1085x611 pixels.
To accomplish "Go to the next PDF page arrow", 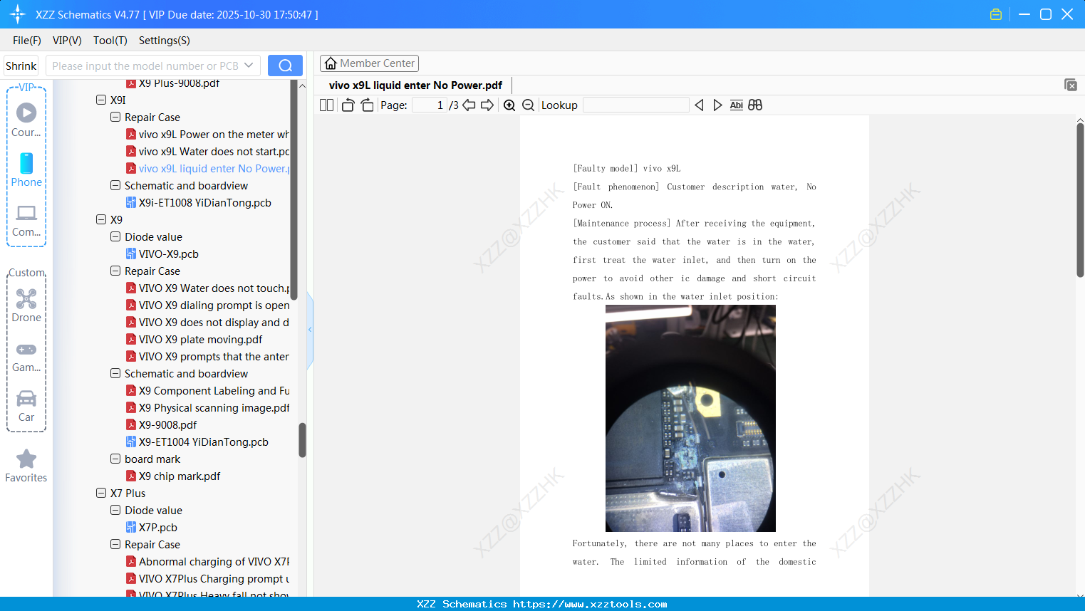I will point(487,105).
